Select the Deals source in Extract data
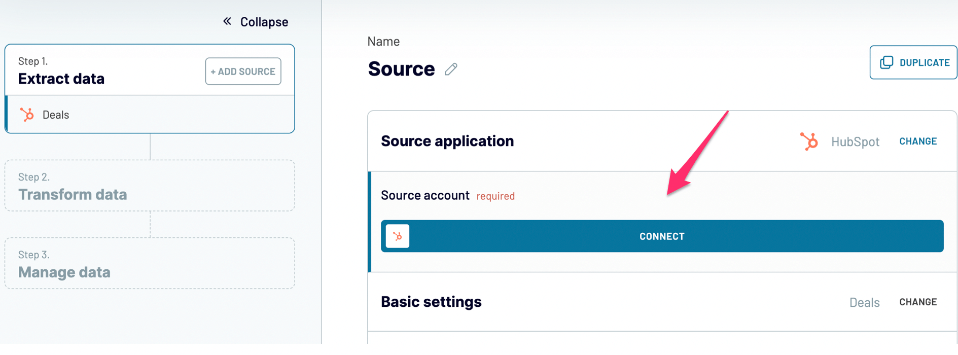This screenshot has width=958, height=355. 150,115
